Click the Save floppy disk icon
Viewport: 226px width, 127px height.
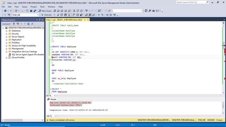[31, 11]
